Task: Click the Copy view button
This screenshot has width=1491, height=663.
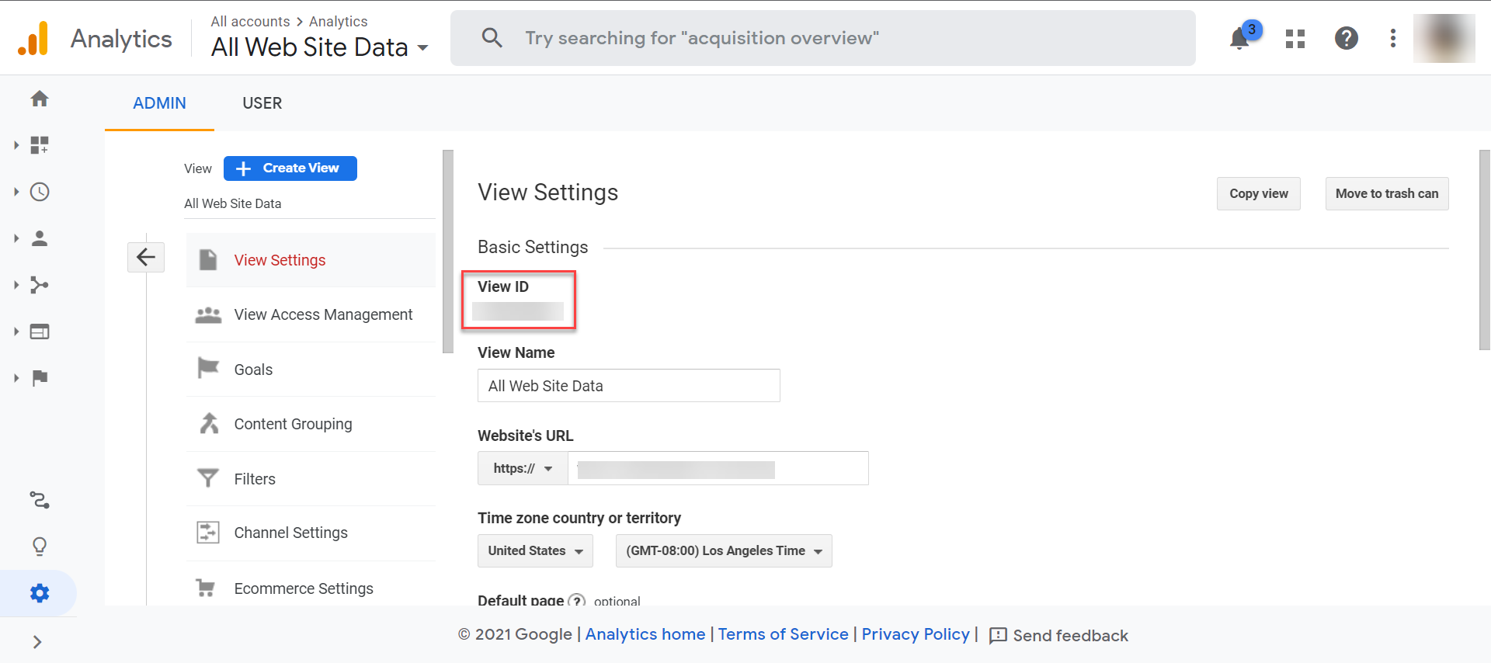Action: 1259,193
